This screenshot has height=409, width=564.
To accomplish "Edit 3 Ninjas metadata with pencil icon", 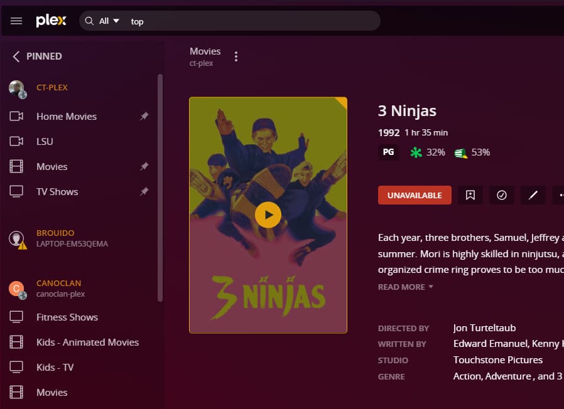I will point(533,195).
